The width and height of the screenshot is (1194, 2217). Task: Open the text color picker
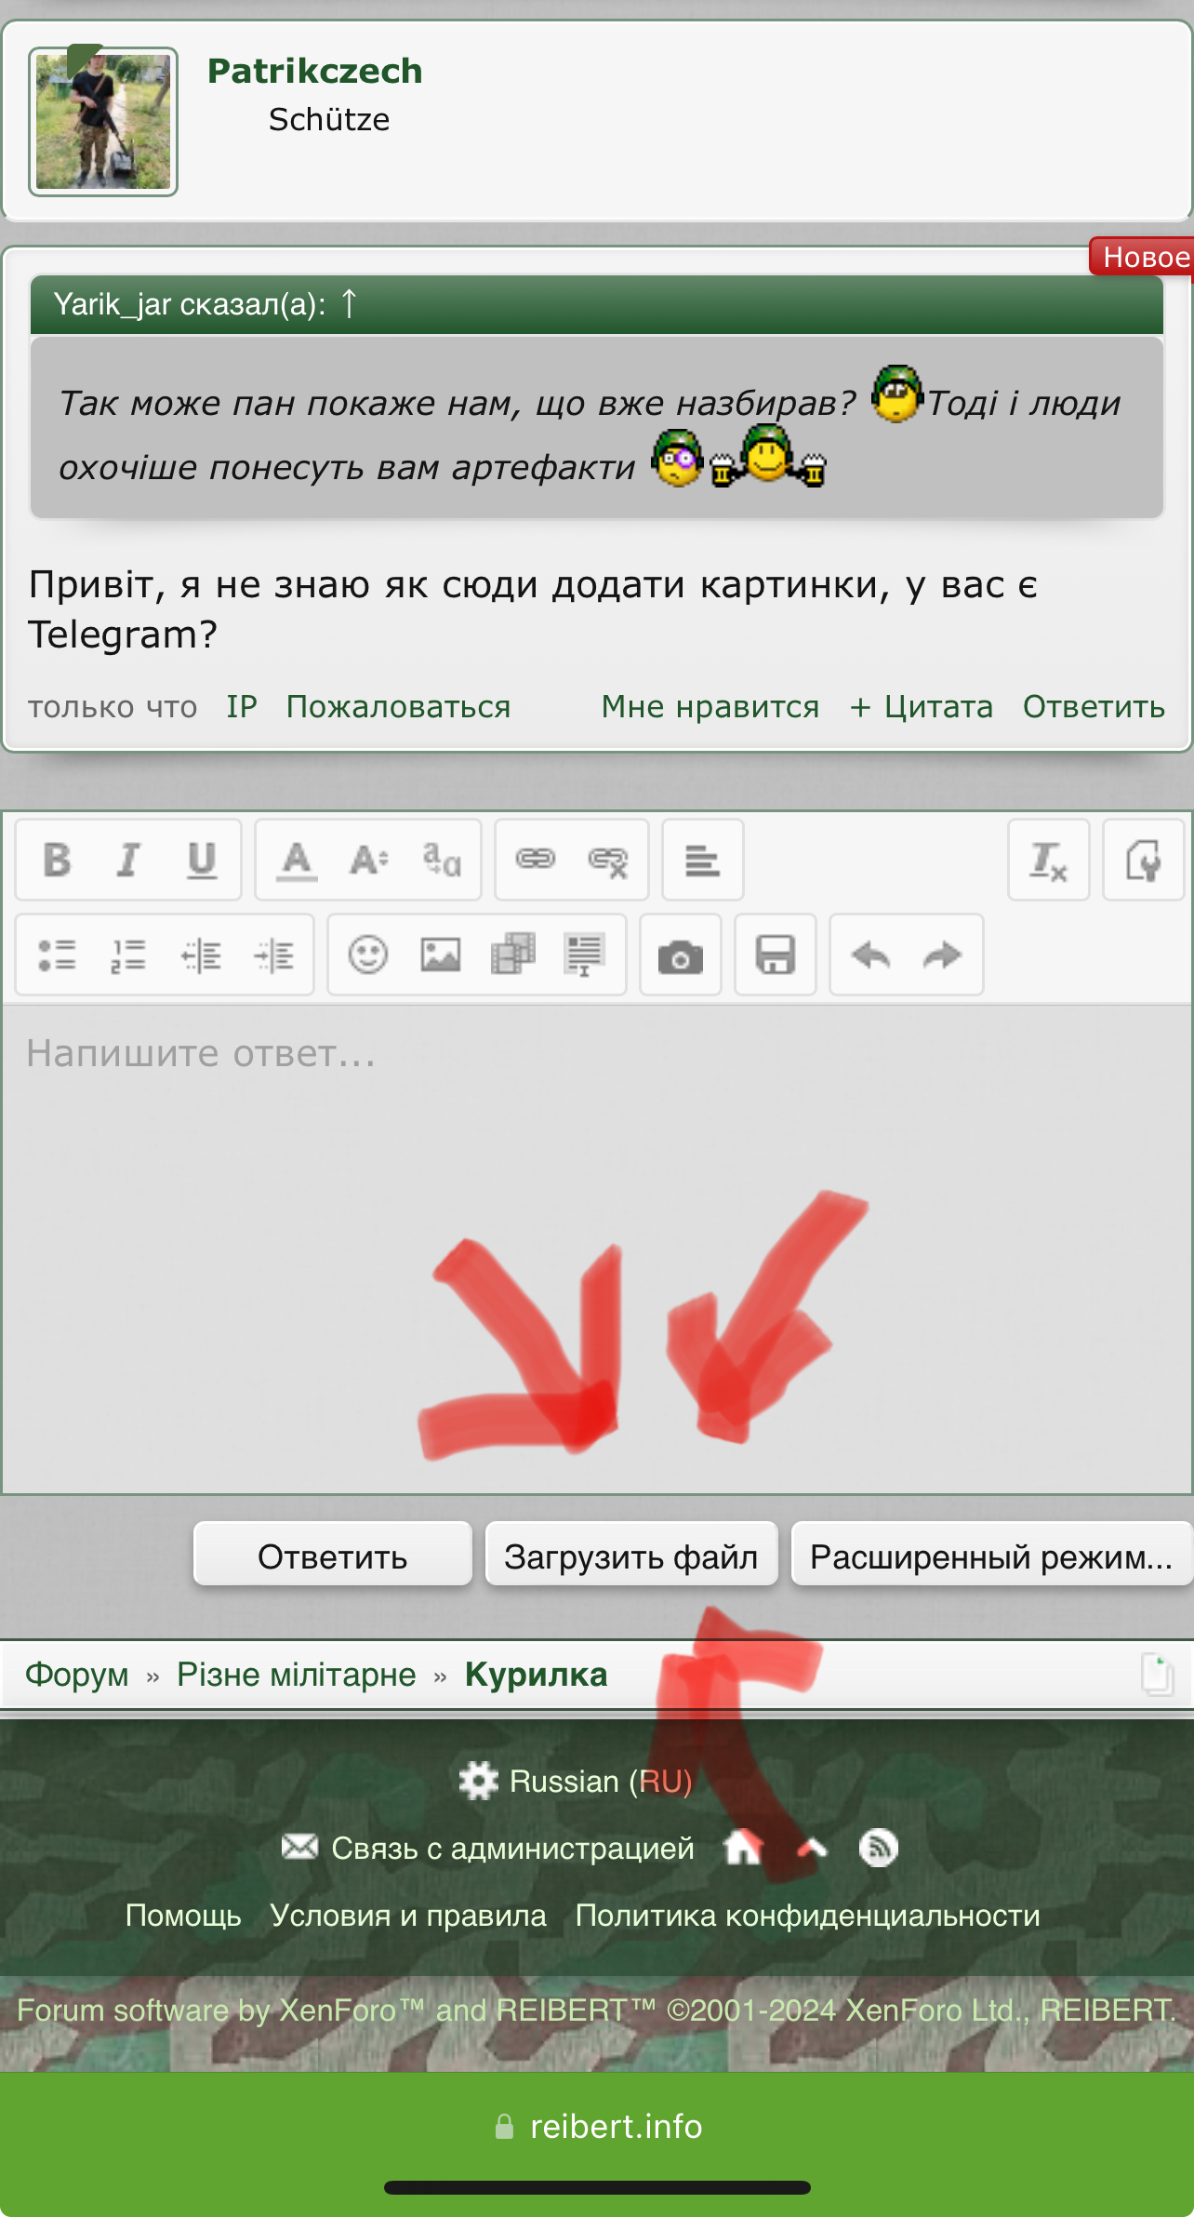coord(297,860)
